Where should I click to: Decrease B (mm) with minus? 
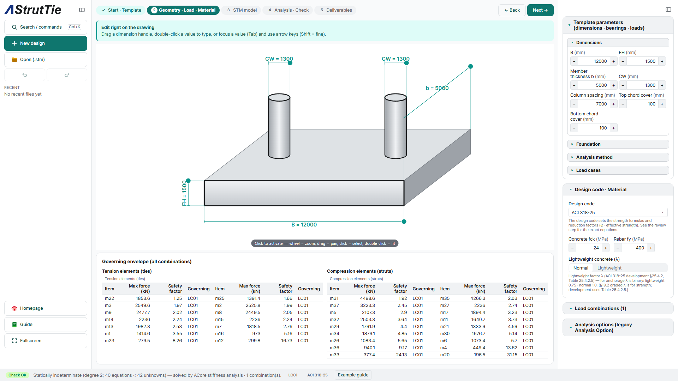(x=574, y=61)
